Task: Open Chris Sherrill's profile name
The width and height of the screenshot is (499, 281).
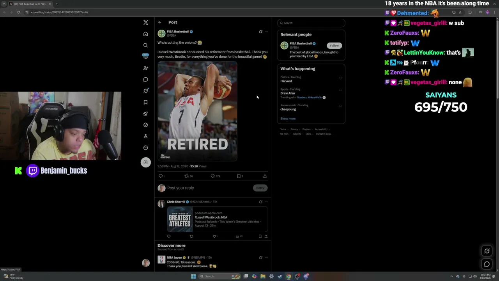Action: pyautogui.click(x=176, y=202)
